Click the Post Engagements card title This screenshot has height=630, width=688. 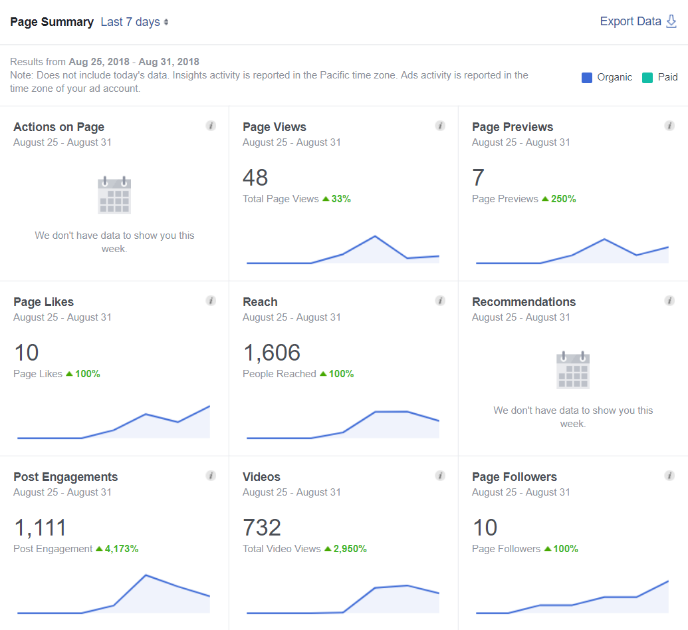point(65,477)
